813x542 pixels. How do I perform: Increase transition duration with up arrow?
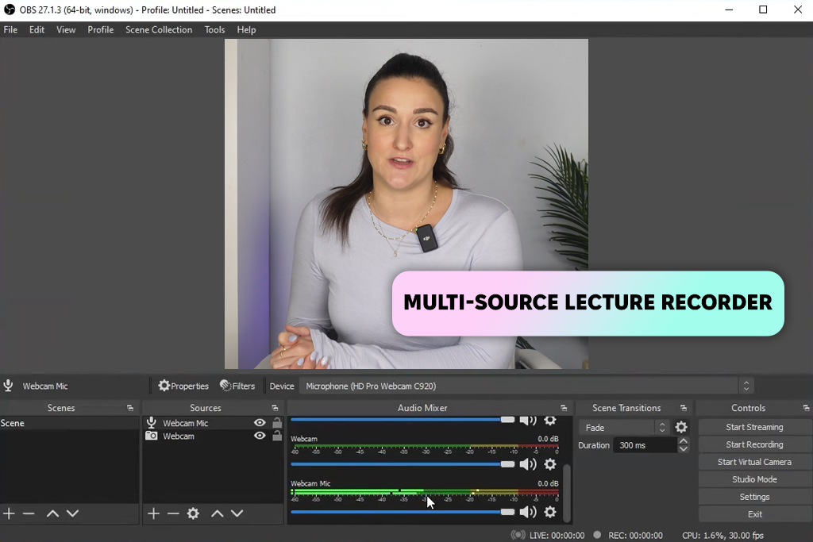click(x=684, y=441)
